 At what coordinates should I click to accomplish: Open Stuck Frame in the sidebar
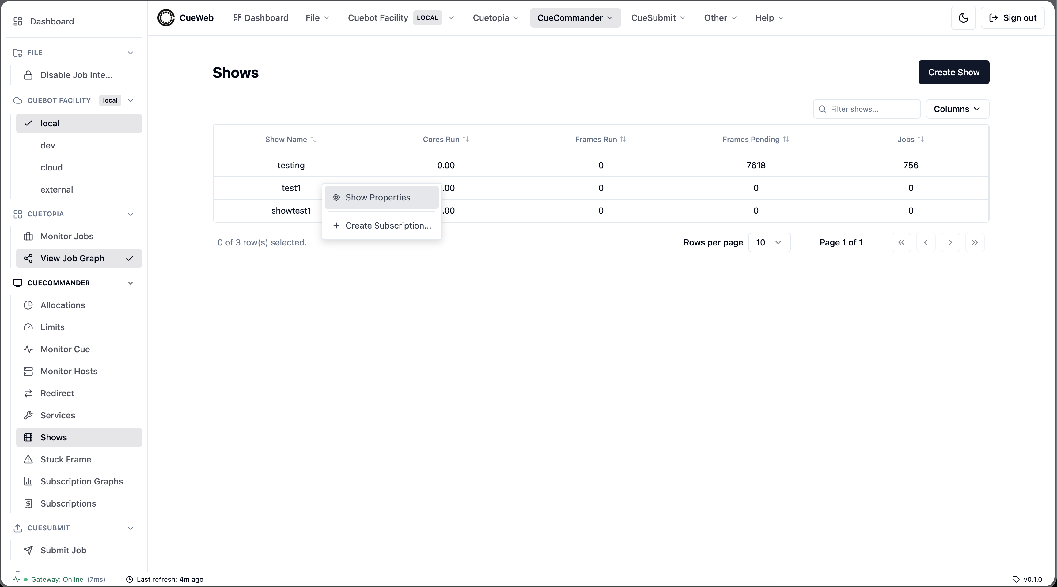pyautogui.click(x=79, y=459)
